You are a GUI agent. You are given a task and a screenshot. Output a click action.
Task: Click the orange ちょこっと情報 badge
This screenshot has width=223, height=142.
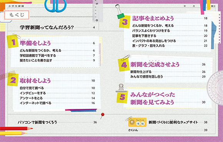pyautogui.click(x=137, y=122)
